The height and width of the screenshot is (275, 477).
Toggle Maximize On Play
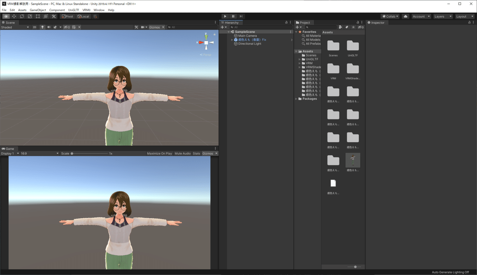click(x=159, y=153)
